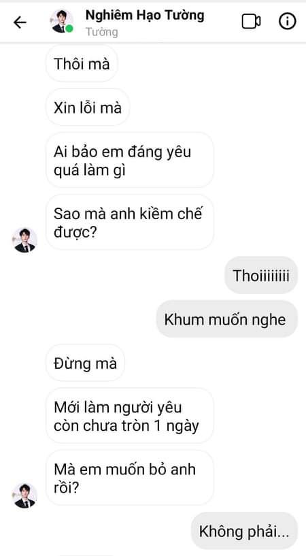Image resolution: width=306 pixels, height=556 pixels.
Task: Tap avatar beside 'Mà em muốn bỏ anh rồi?'
Action: pyautogui.click(x=24, y=495)
